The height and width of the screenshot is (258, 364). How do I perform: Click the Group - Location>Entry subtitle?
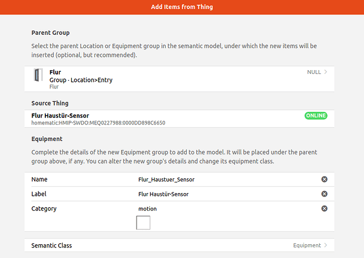[x=81, y=80]
